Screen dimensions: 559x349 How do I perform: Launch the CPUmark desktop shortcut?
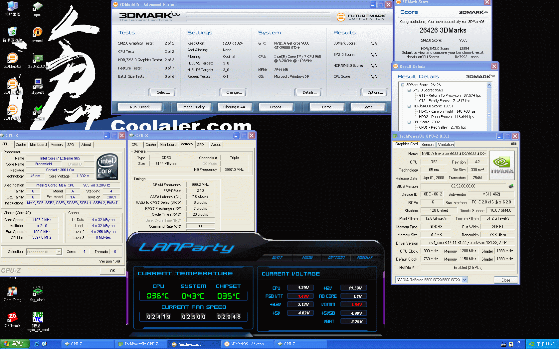[12, 320]
